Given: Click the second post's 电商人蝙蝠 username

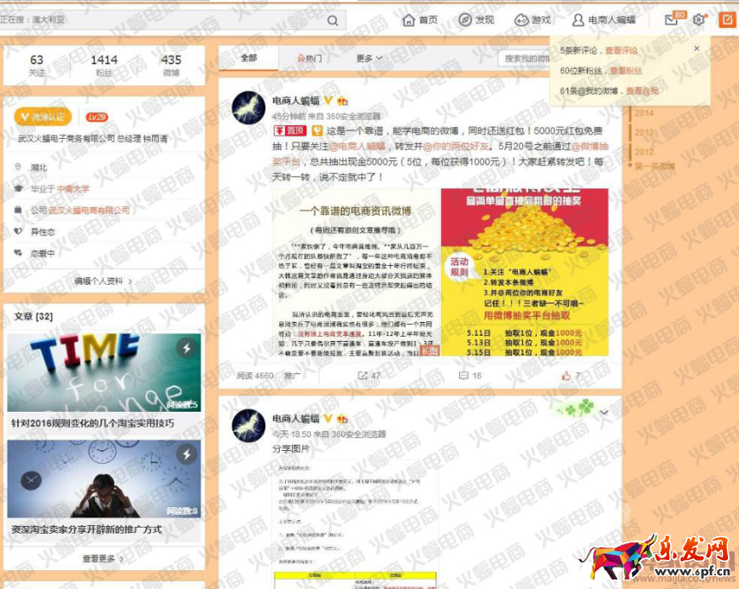Looking at the screenshot, I should pos(296,418).
